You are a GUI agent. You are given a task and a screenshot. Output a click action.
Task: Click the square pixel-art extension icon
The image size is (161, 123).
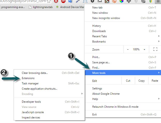(x=107, y=1)
